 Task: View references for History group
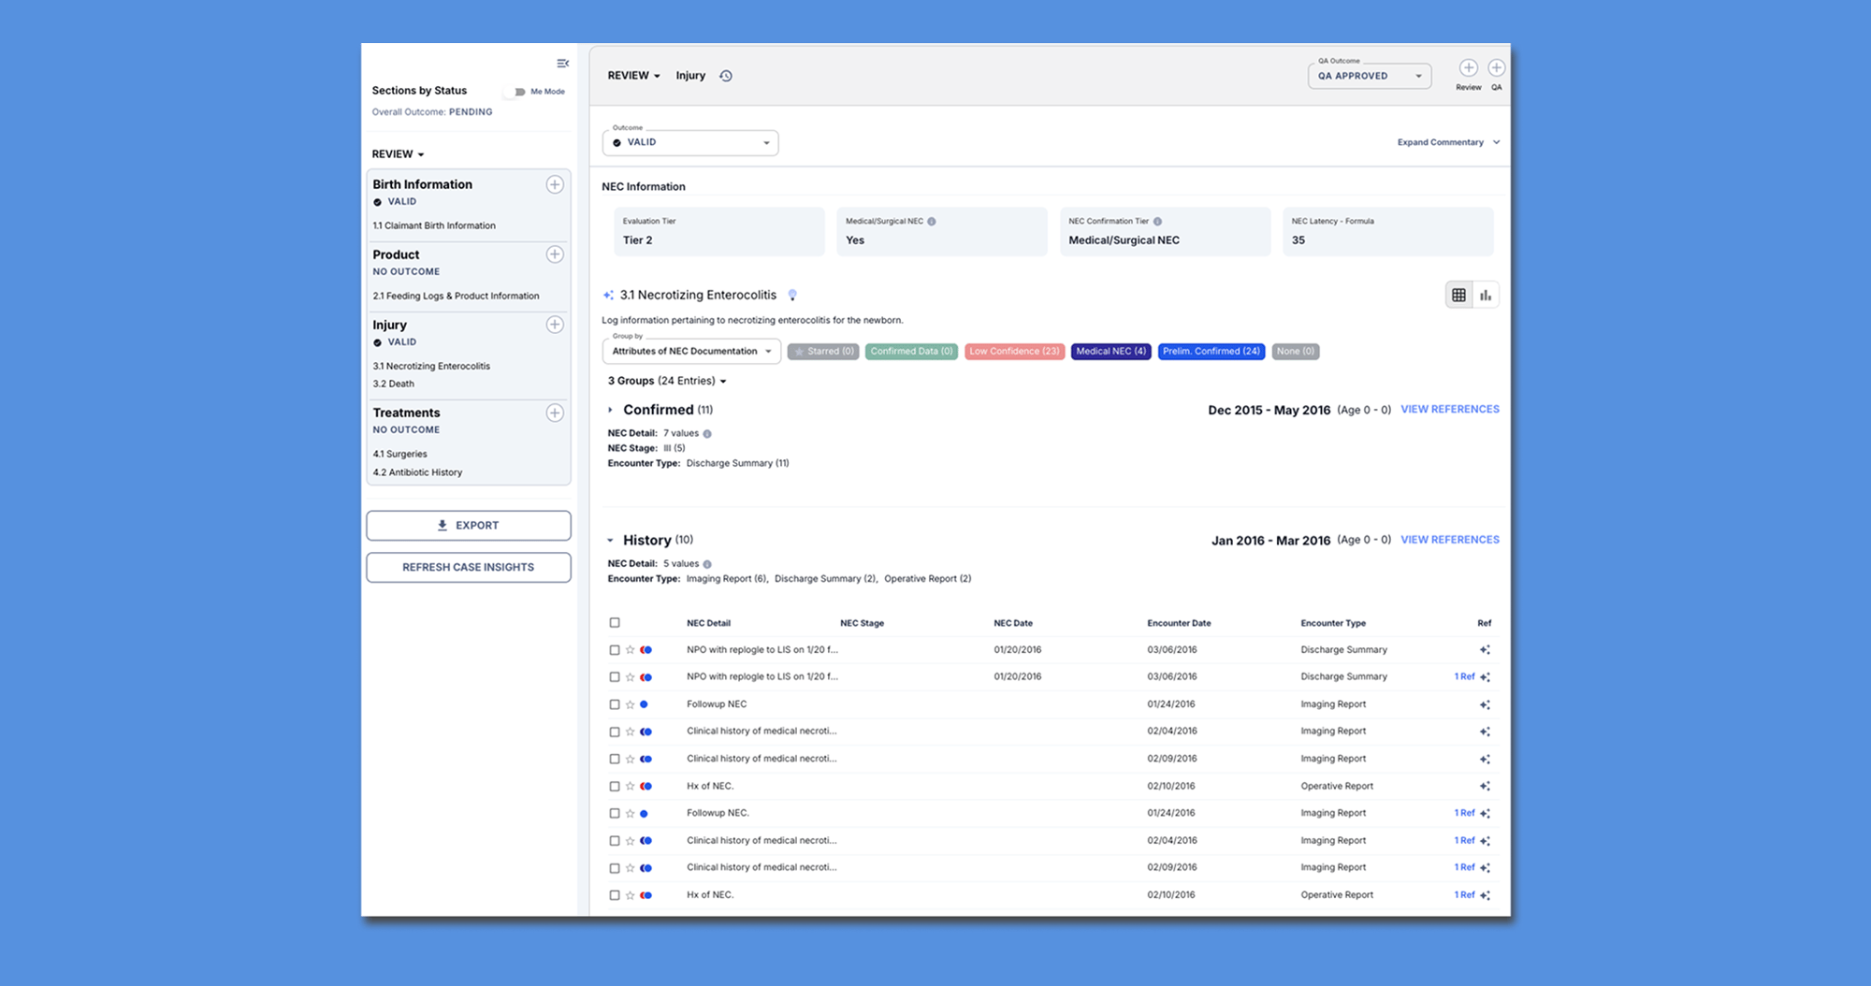pos(1450,540)
